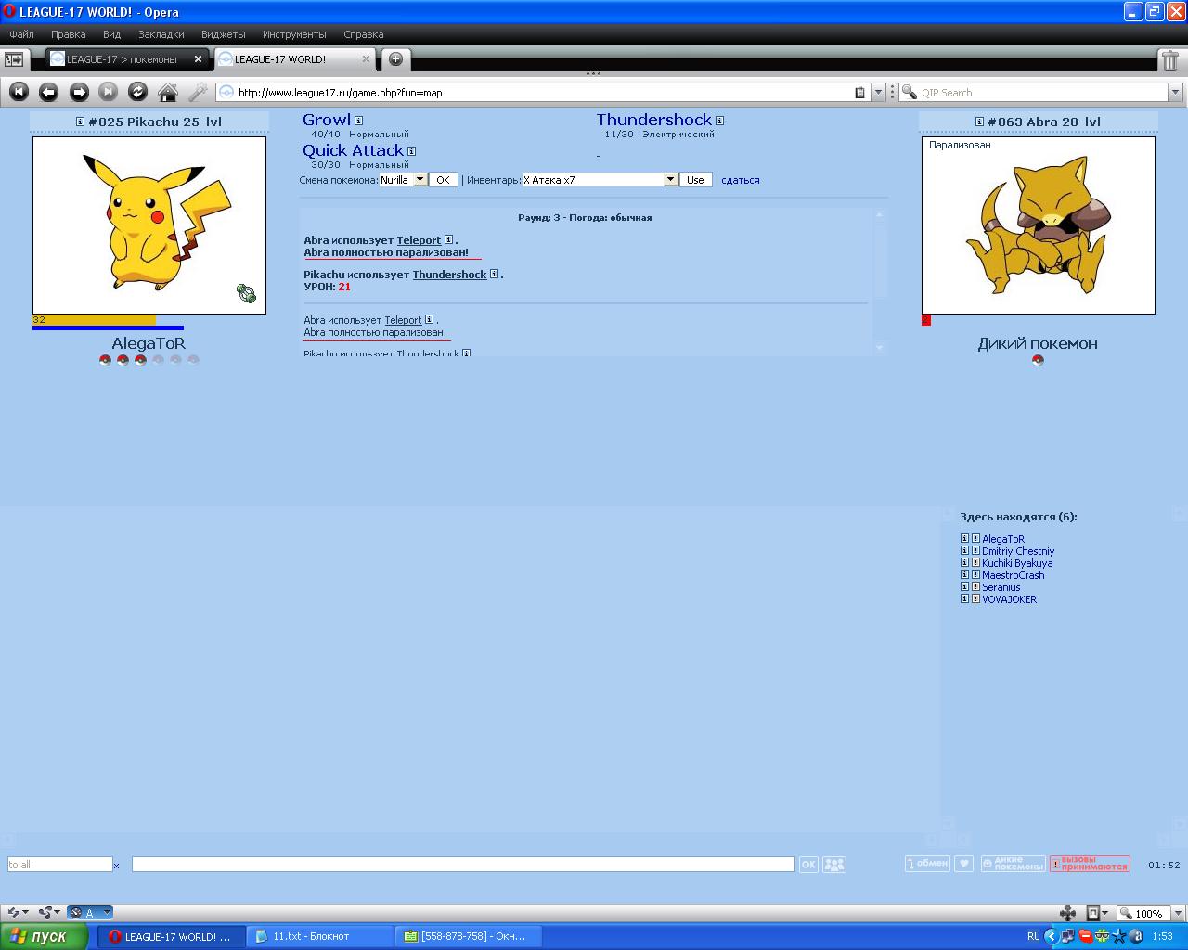Open the Файл menu
Screen dimensions: 1188x950
coord(21,34)
